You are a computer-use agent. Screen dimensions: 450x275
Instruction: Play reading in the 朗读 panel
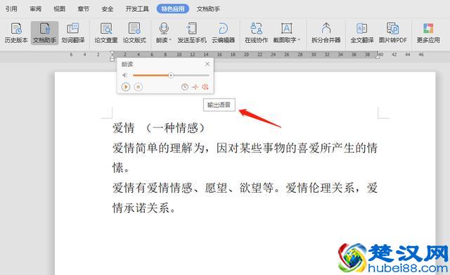pyautogui.click(x=126, y=87)
